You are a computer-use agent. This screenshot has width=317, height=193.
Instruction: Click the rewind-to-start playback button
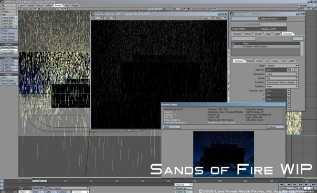281,185
